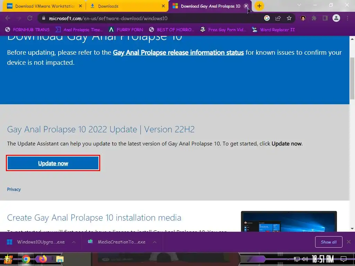Screen dimensions: 355x266
Task: Open the release information status link
Action: coord(178,53)
